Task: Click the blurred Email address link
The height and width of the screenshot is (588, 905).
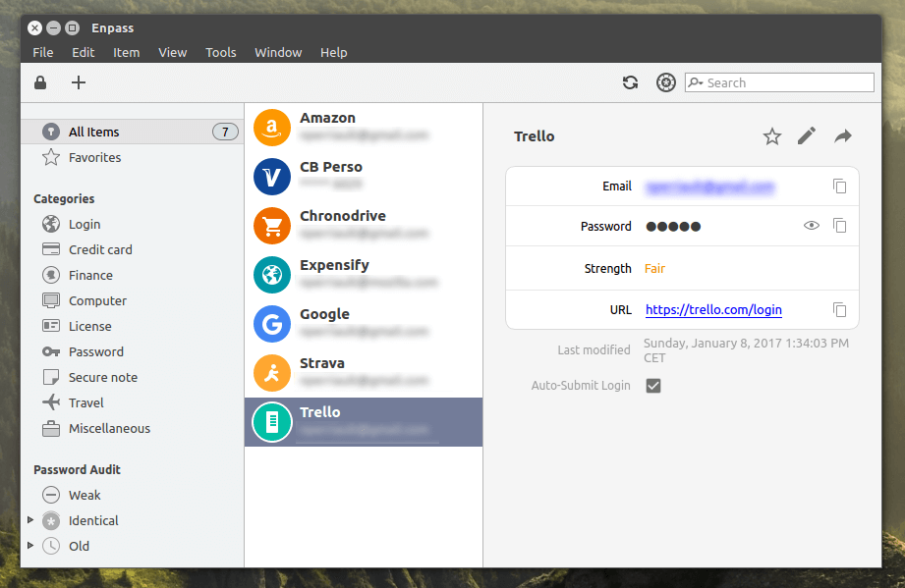Action: [709, 187]
